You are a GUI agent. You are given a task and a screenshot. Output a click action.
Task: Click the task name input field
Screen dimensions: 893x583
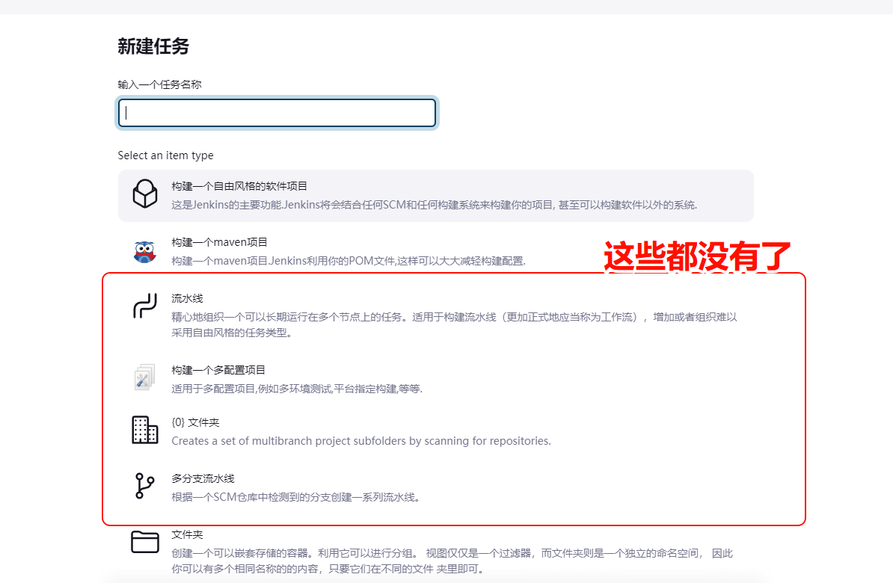(277, 113)
